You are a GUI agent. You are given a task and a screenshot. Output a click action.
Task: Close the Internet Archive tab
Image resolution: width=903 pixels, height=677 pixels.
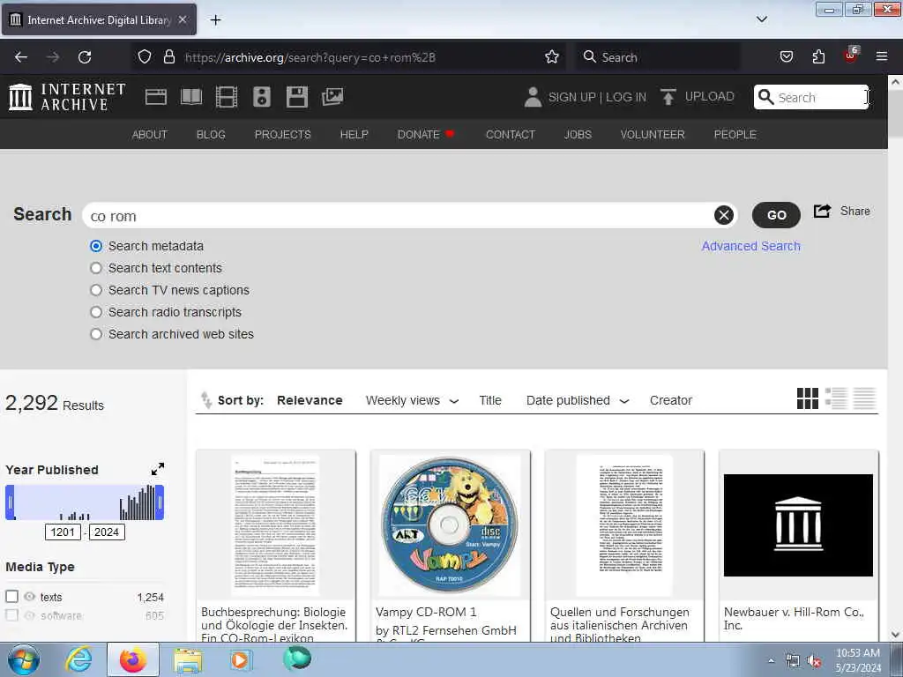tap(183, 19)
